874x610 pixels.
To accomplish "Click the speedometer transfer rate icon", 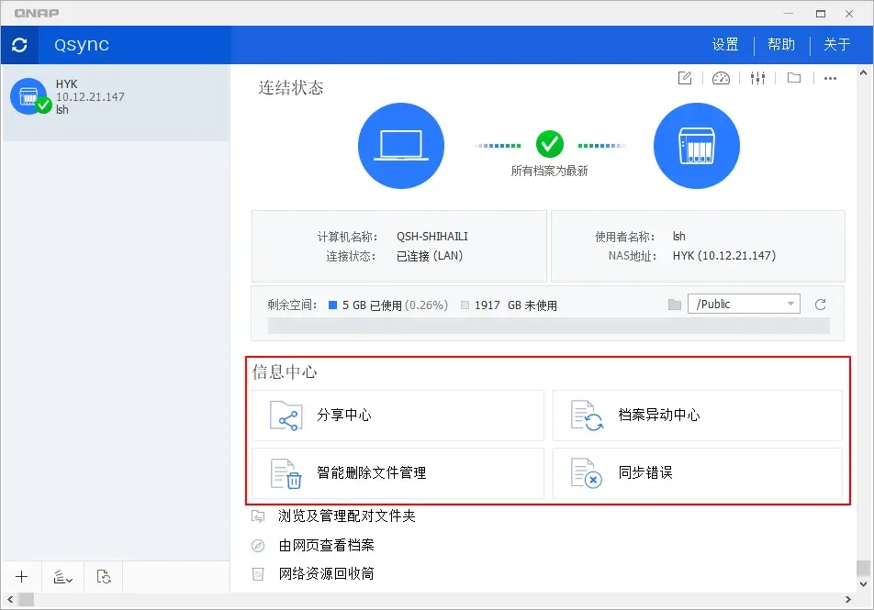I will [721, 78].
